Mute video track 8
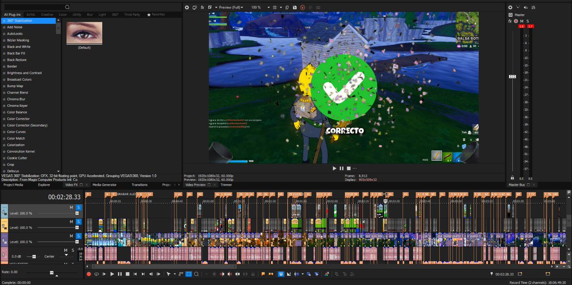Image resolution: width=572 pixels, height=285 pixels. tap(71, 236)
